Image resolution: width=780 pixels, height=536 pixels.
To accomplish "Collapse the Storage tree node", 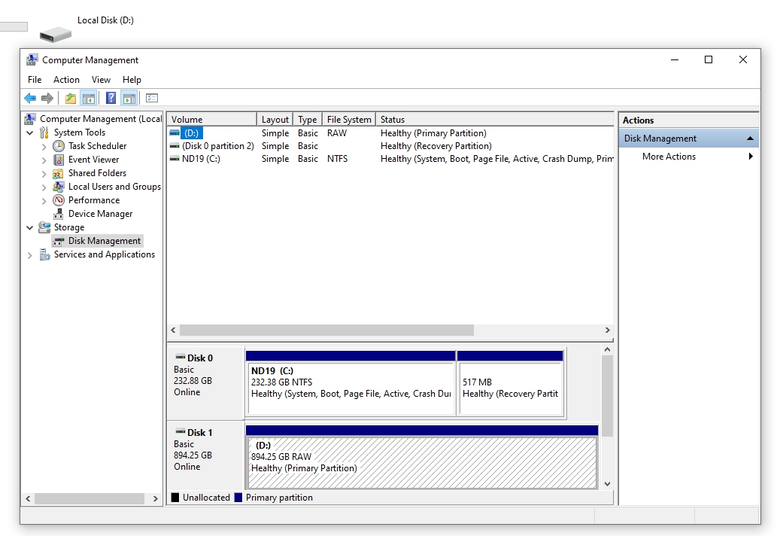I will [30, 227].
